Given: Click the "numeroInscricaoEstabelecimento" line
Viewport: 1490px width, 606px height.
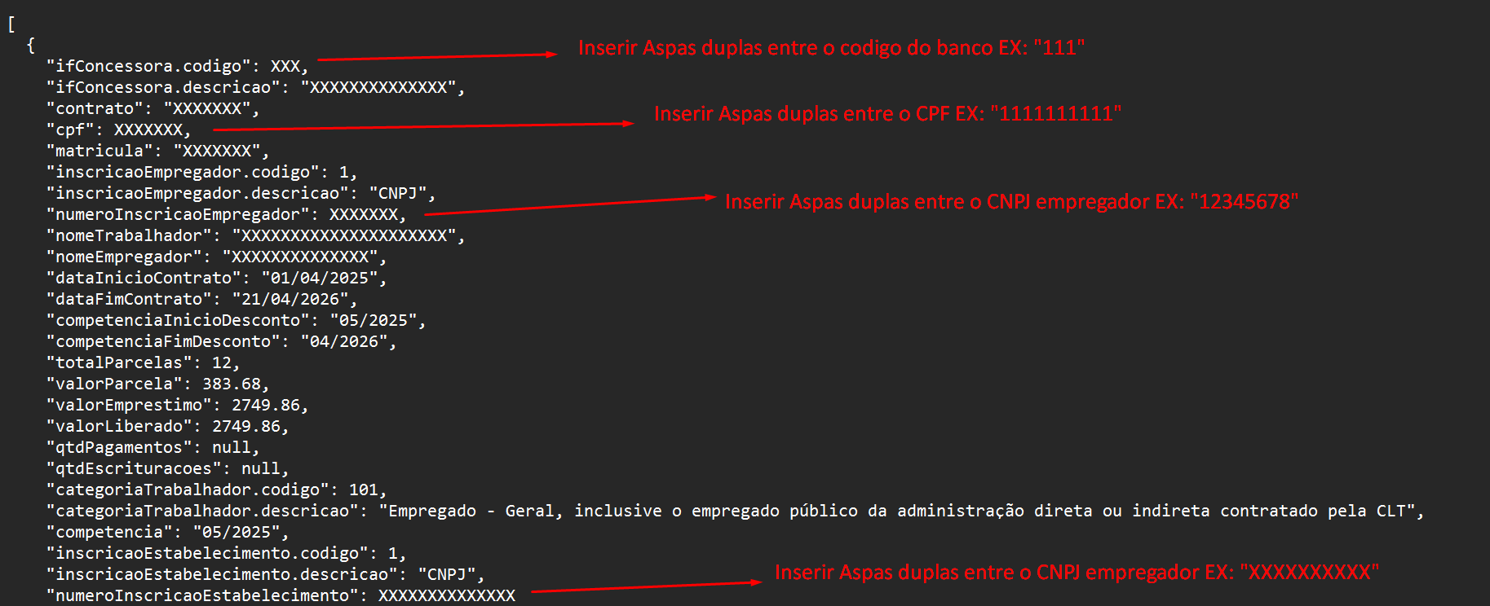Looking at the screenshot, I should (281, 595).
